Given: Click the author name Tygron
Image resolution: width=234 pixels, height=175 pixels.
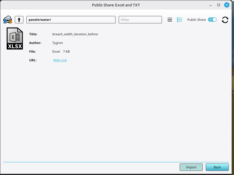Looking at the screenshot, I should coord(57,43).
